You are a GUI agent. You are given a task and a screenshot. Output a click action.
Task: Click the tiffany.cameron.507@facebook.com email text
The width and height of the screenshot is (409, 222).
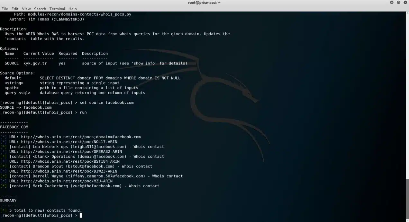105,176
